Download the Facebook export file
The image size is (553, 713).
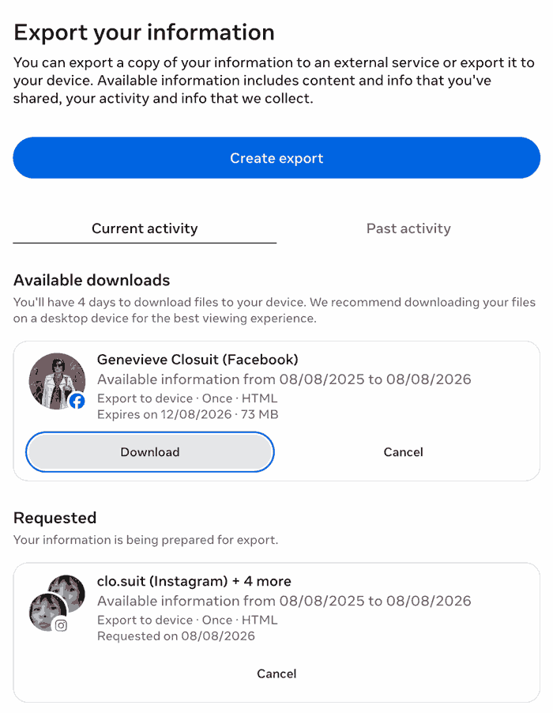point(150,452)
